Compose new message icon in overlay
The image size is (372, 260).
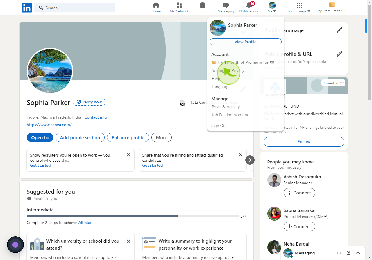tap(348, 253)
